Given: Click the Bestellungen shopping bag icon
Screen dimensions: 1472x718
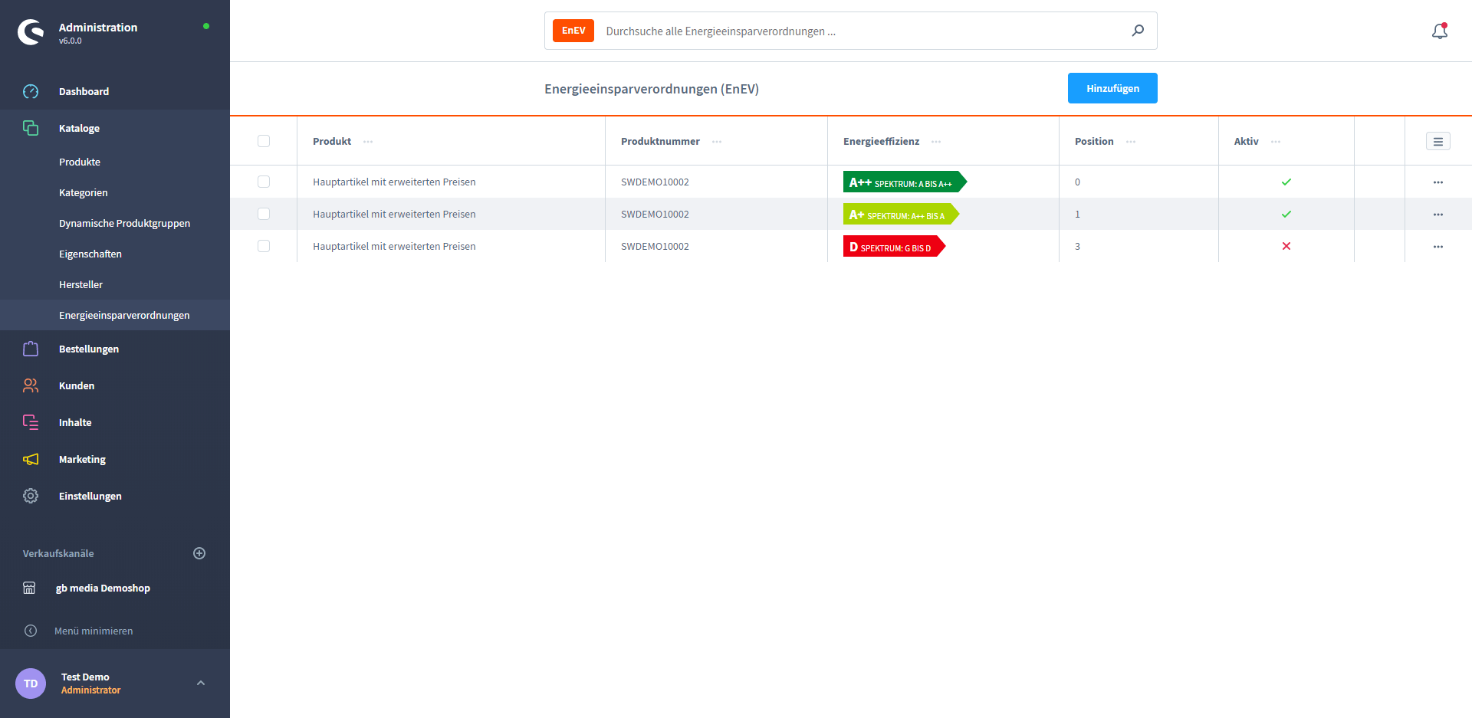Looking at the screenshot, I should pos(31,349).
